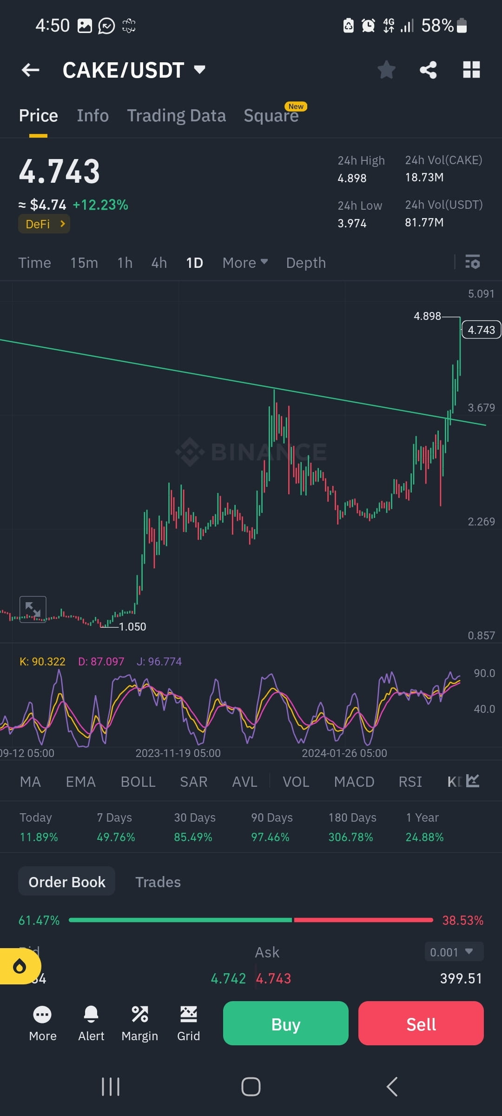Switch to the Trading Data tab
The width and height of the screenshot is (502, 1116).
pyautogui.click(x=177, y=116)
